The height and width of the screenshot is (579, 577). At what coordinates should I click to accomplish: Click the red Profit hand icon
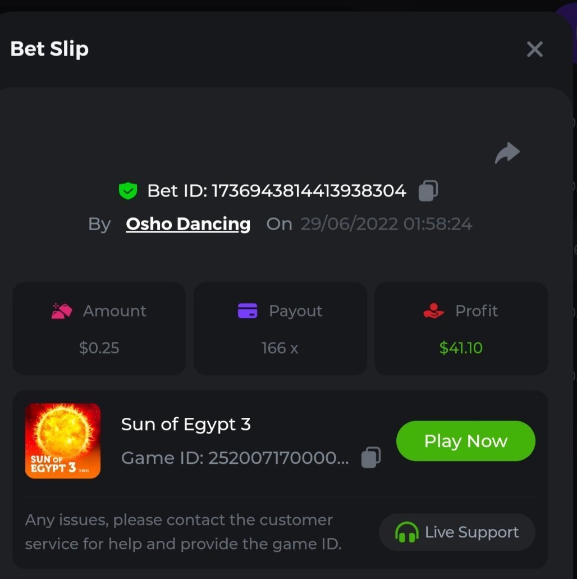pos(433,311)
